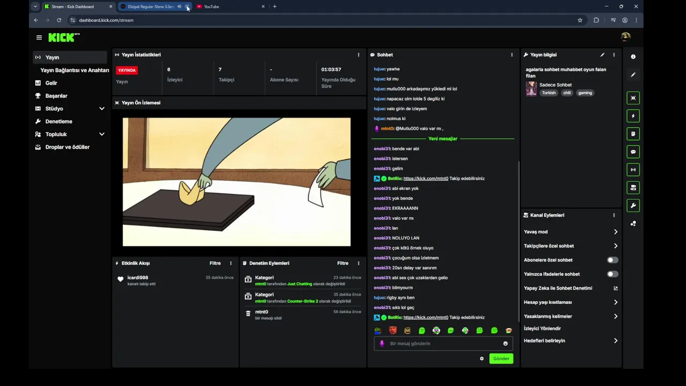
Task: Open Sohbet panel three-dot menu
Action: (512, 55)
